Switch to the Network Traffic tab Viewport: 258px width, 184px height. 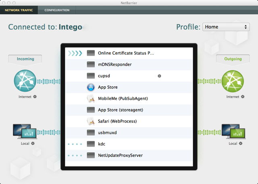(19, 10)
